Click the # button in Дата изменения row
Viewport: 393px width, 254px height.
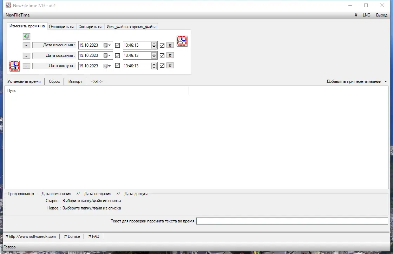[x=170, y=45]
